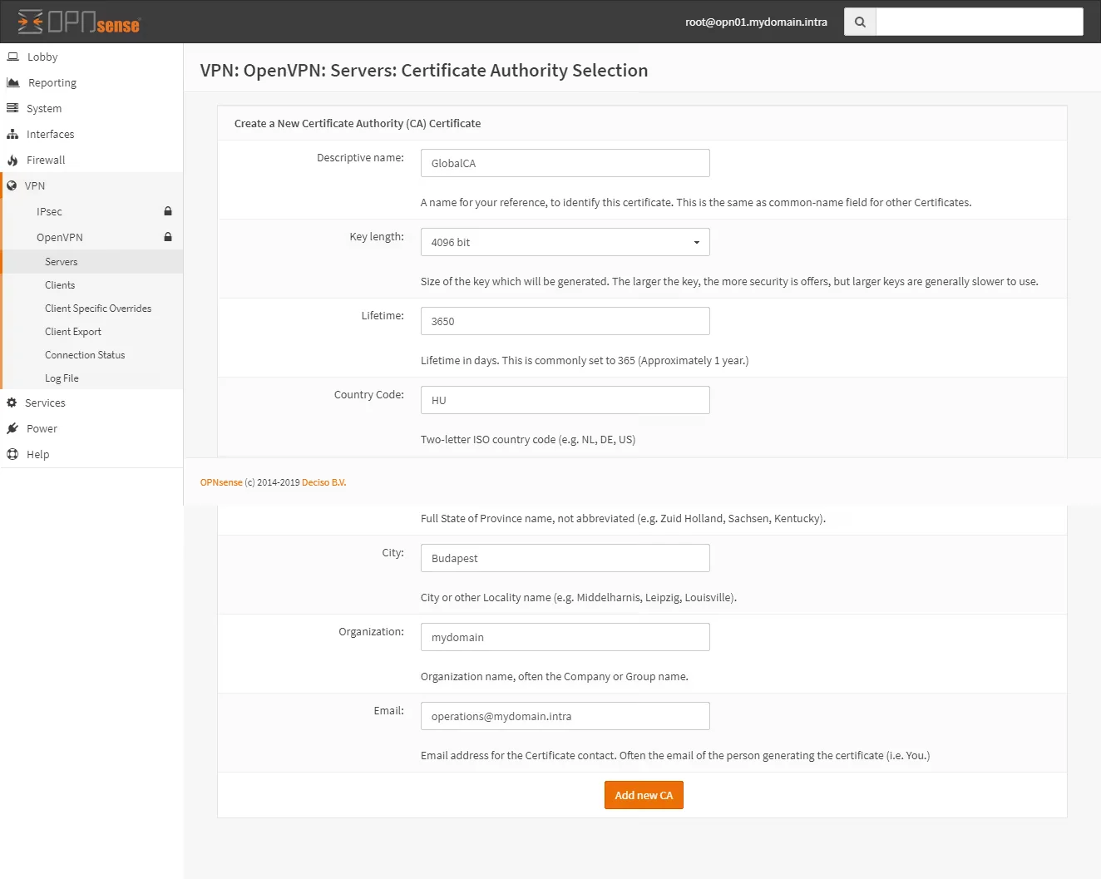Click the Interfaces network icon
Screen dimensions: 1101x879
[12, 134]
